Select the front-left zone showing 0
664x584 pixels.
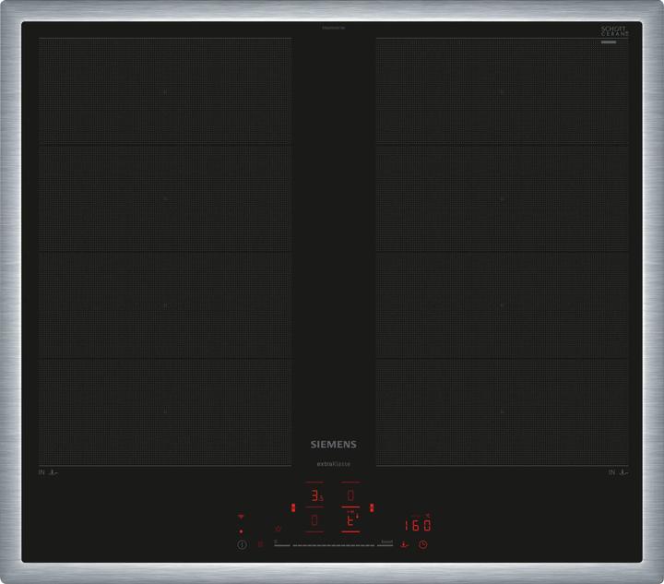pos(315,521)
